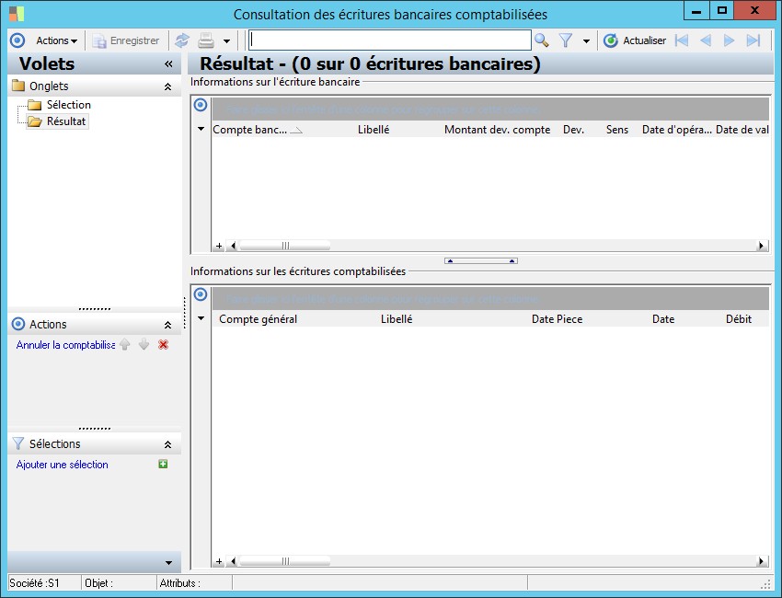
Task: Go to the first record
Action: tap(681, 40)
